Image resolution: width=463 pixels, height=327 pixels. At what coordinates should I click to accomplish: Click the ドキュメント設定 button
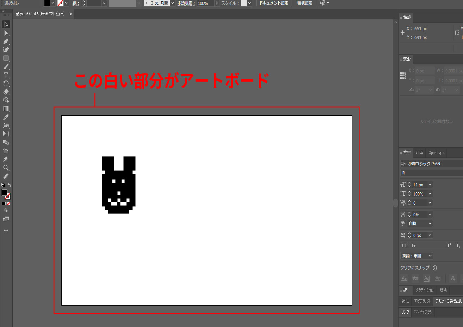pyautogui.click(x=274, y=3)
